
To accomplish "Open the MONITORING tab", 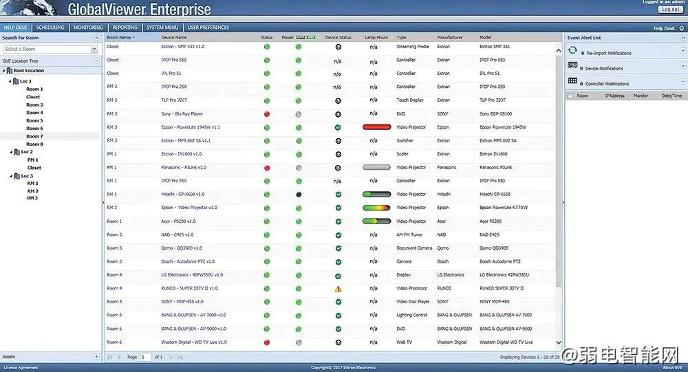I will coord(88,28).
